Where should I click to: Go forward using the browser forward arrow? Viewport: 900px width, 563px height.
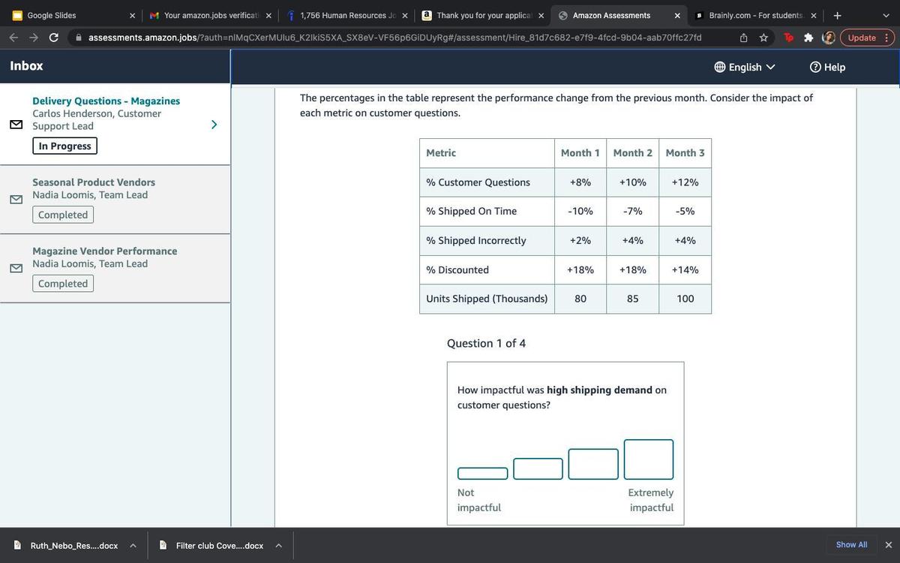34,38
